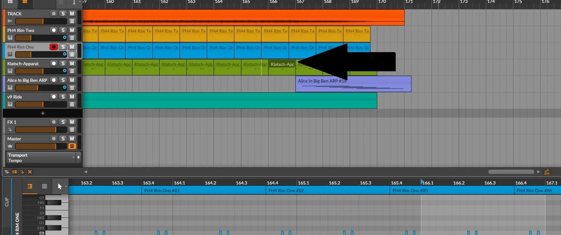Open Alice In Big Ben ARP lane button
The image size is (561, 235).
[72, 87]
